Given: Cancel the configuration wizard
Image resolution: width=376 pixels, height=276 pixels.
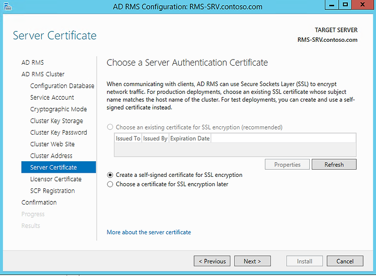Looking at the screenshot, I should 345,261.
